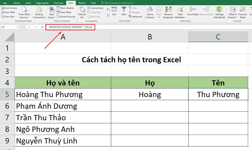Click the From Table option
Image resolution: width=252 pixels, height=150 pixels.
pyautogui.click(x=64, y=12)
